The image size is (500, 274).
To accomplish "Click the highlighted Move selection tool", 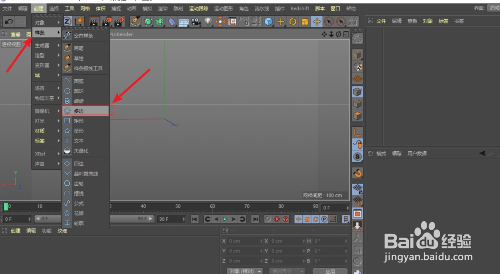I will [317, 22].
